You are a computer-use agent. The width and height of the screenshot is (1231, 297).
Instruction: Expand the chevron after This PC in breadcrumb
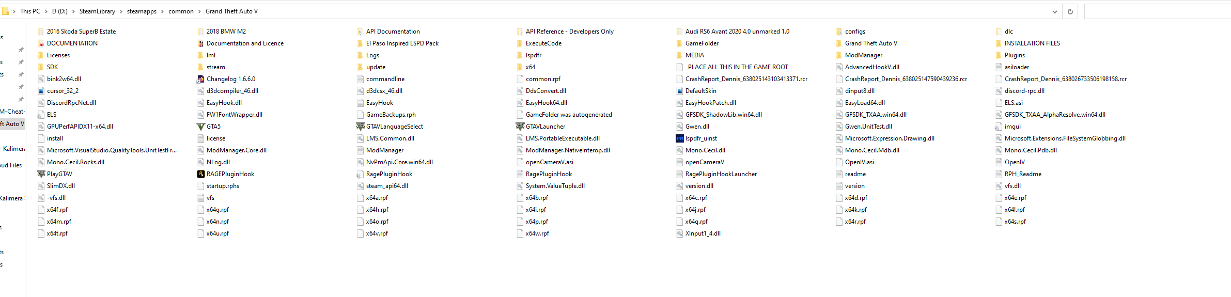[46, 11]
